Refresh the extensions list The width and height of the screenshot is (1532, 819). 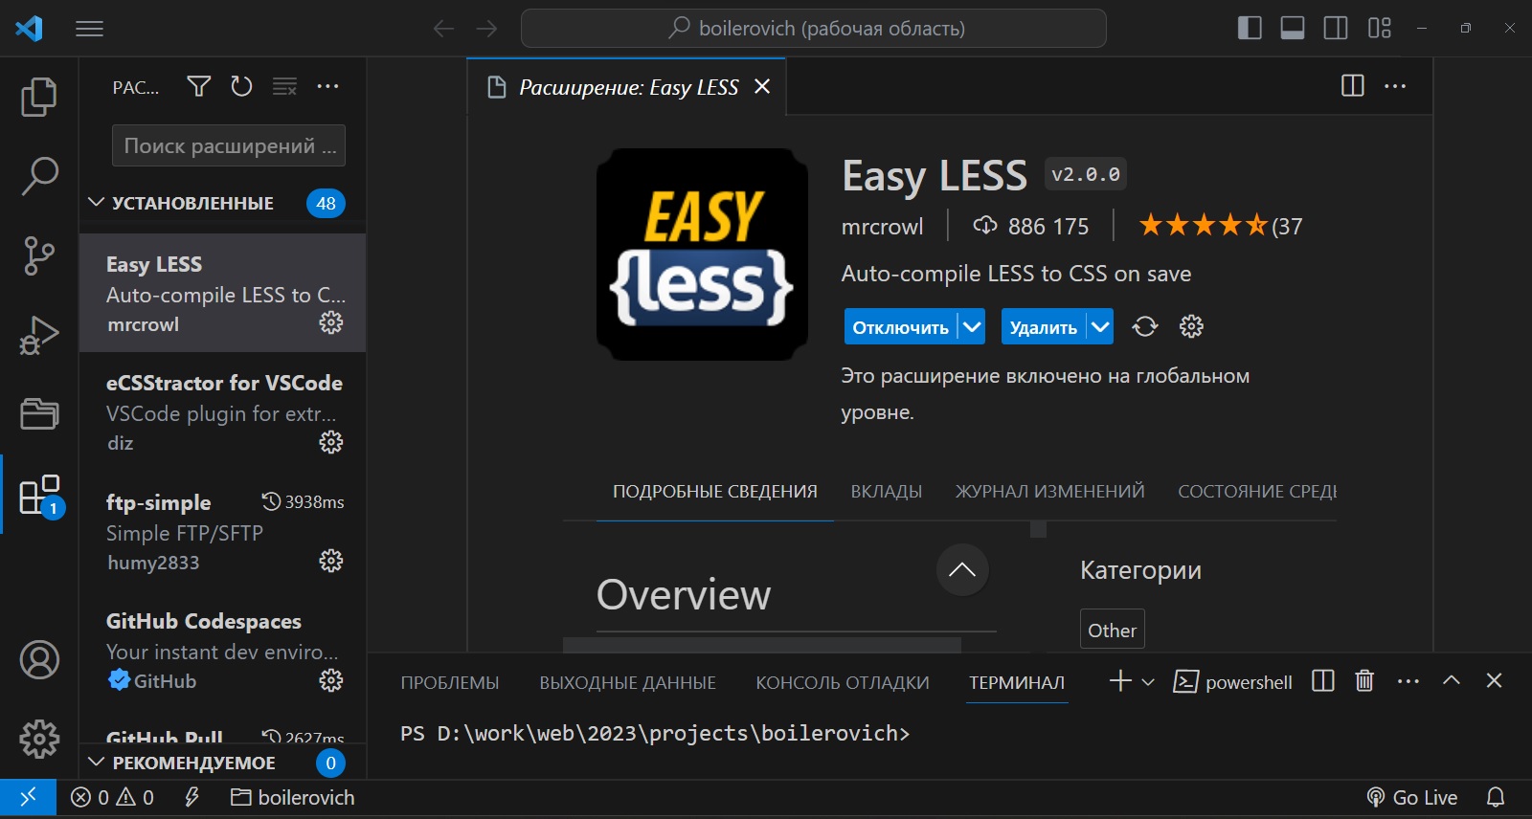tap(241, 87)
